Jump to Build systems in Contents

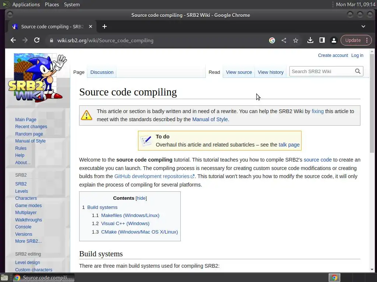click(102, 207)
